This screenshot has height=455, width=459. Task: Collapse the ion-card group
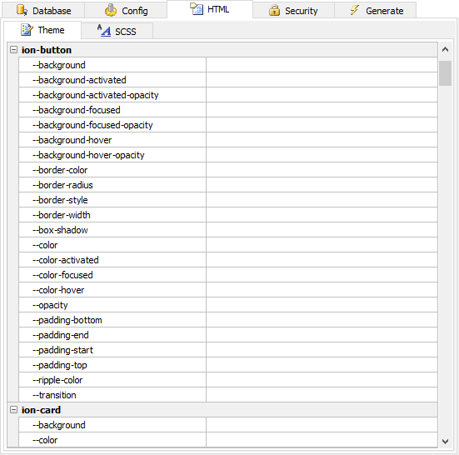tap(13, 410)
